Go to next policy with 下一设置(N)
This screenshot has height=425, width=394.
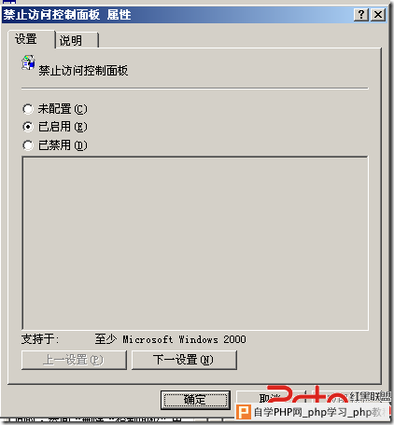click(x=184, y=360)
